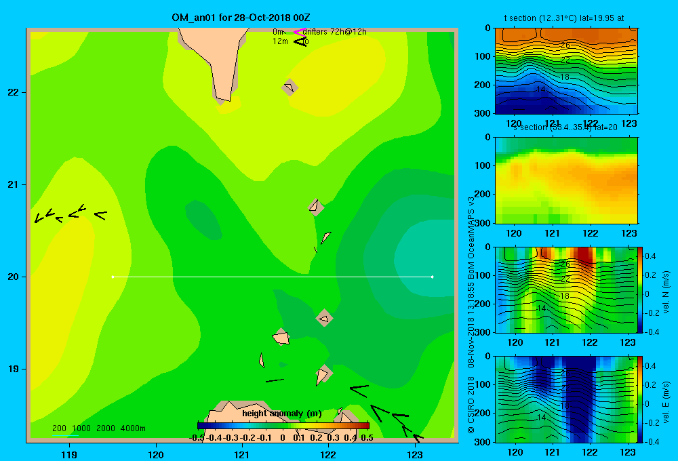Click main map longitude label '121' at bottom axis
678x461 pixels.
click(242, 454)
